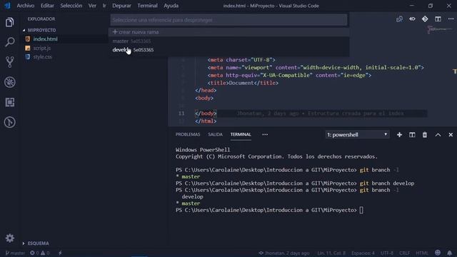This screenshot has height=257, width=457.
Task: Open the Explorer view in activity bar
Action: [x=9, y=22]
